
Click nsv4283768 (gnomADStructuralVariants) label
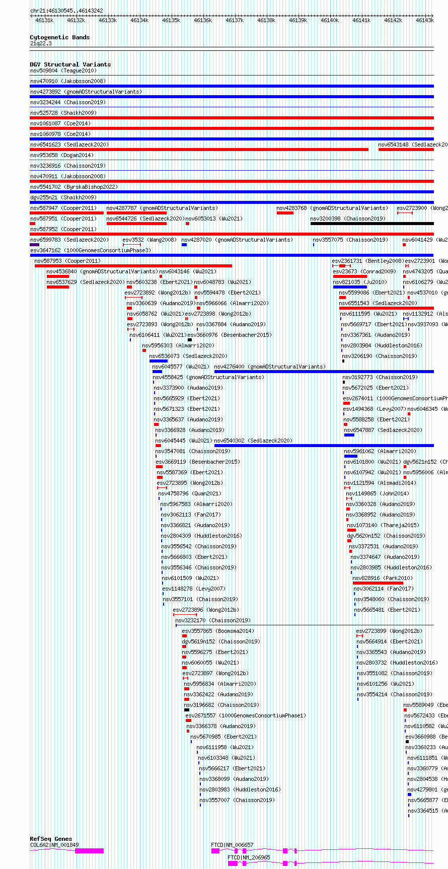tap(332, 208)
